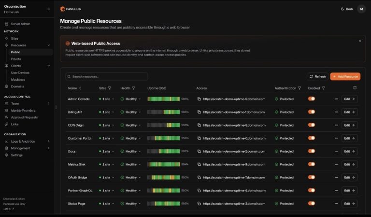Focus the Search resources field
Viewport: 371px width, 217px height.
106,76
